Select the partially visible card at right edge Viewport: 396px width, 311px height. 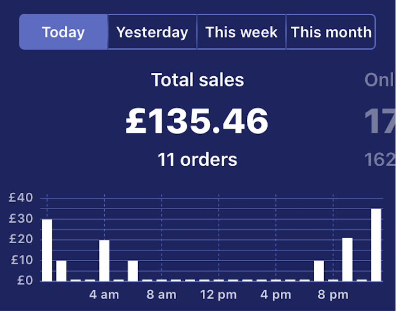(x=380, y=120)
